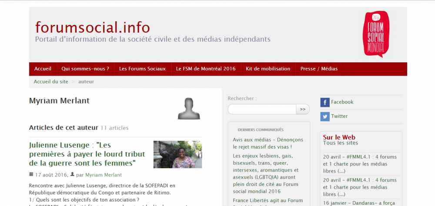
Task: Click the Forum Social Mondial logo
Action: click(x=376, y=34)
